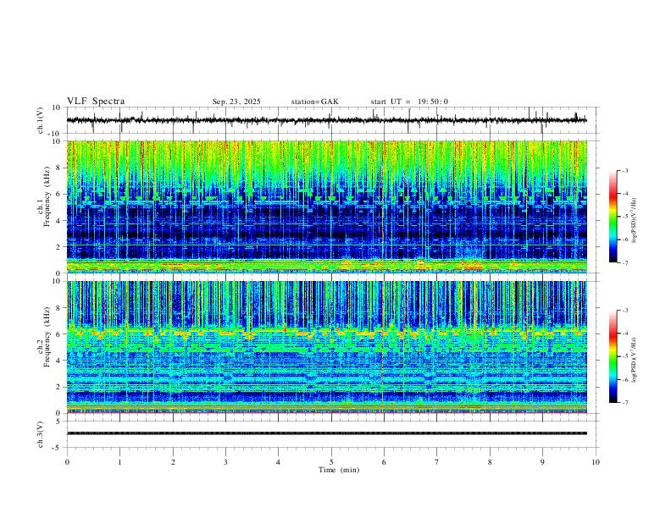Click the "start UT = 19:50:0" text

tap(409, 102)
